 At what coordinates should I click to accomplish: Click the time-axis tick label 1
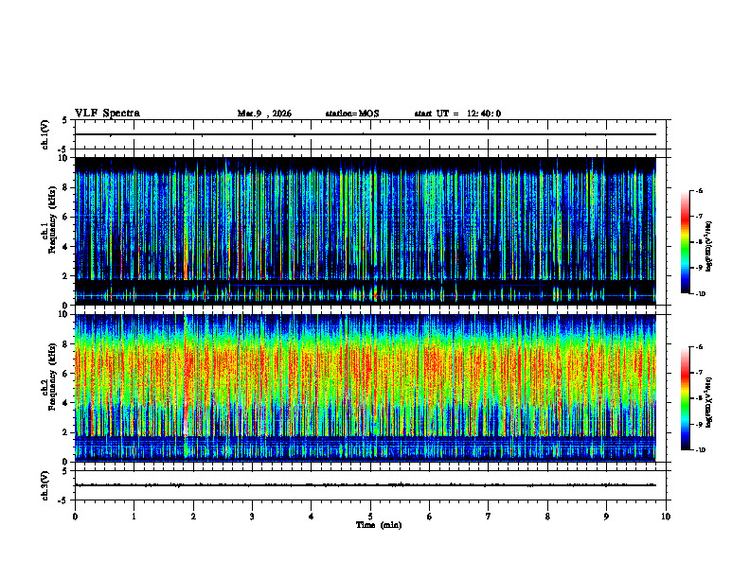pos(134,517)
